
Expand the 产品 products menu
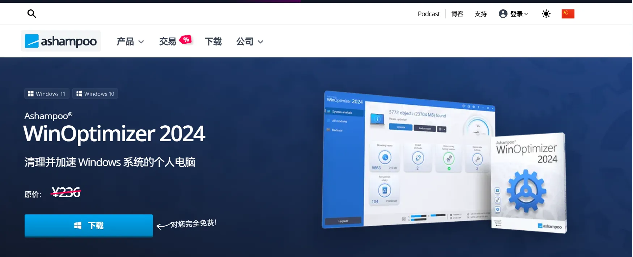point(130,42)
